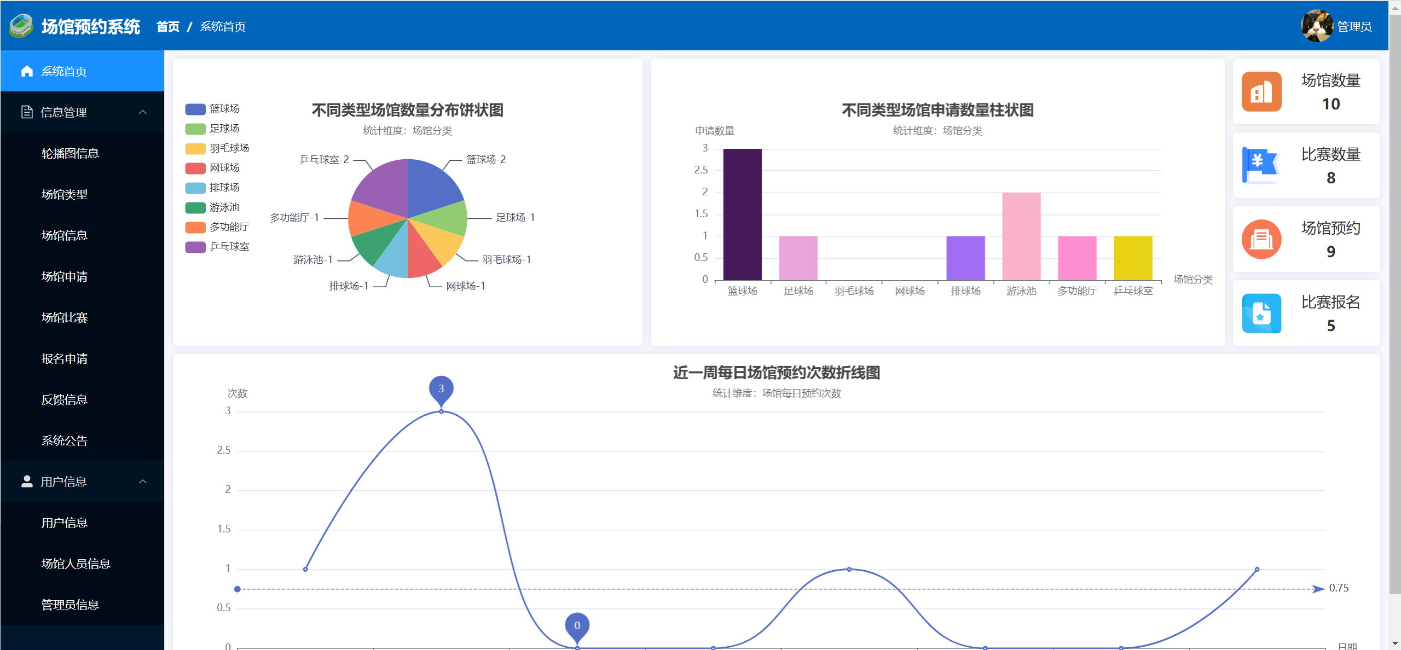This screenshot has width=1401, height=650.
Task: Open 场馆信息 menu item
Action: (65, 235)
